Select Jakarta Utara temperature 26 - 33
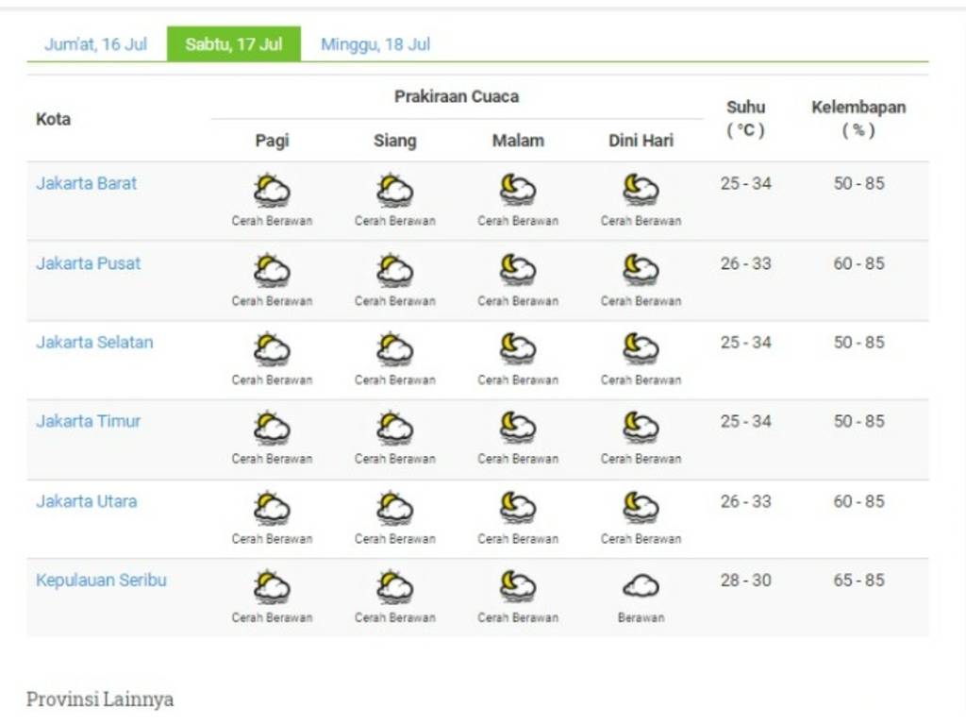966x725 pixels. pyautogui.click(x=745, y=501)
